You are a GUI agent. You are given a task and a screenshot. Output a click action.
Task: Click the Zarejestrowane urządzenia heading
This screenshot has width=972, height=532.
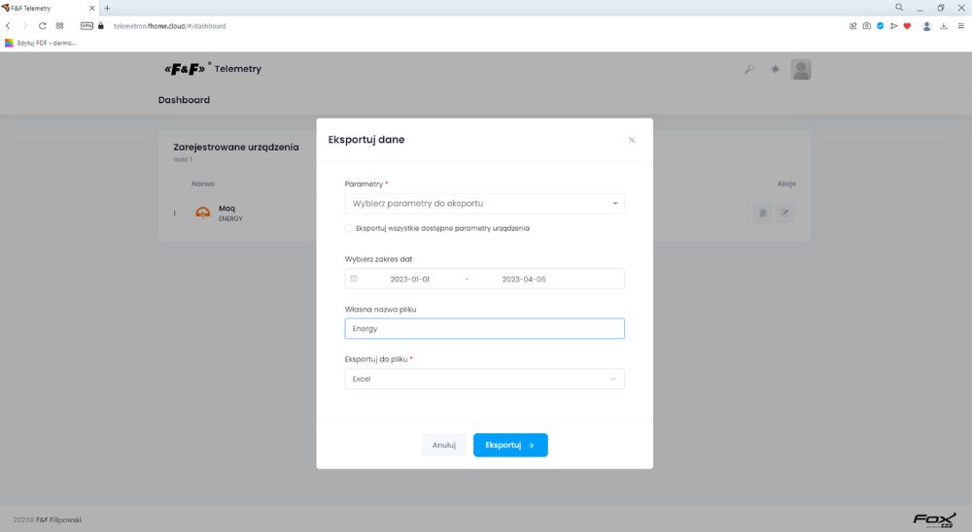click(236, 148)
